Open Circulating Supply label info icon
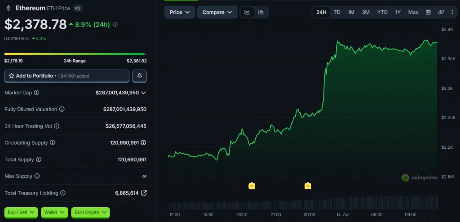Viewport: 460px width, 222px height. 52,143
